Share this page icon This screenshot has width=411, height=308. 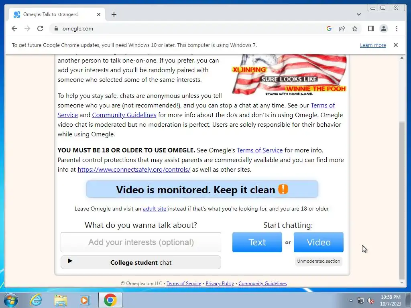(342, 28)
